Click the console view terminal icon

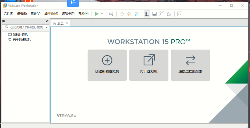click(180, 14)
